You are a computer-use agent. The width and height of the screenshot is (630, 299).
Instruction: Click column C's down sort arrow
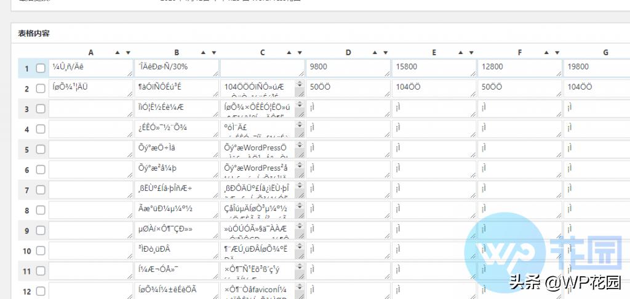(300, 53)
